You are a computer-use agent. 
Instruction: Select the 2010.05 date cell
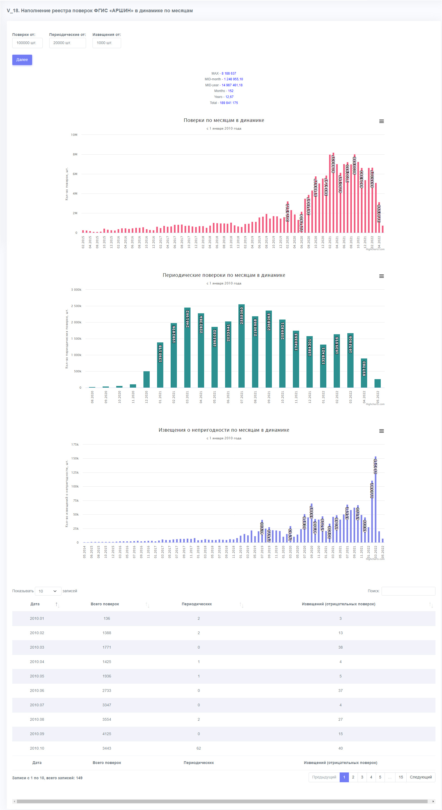37,676
